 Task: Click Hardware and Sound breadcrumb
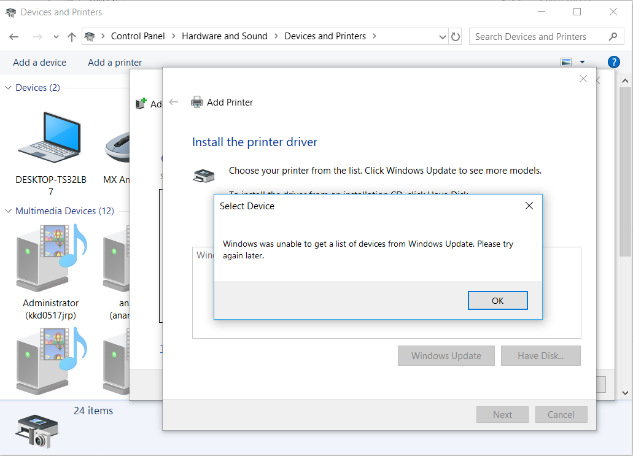tap(225, 36)
